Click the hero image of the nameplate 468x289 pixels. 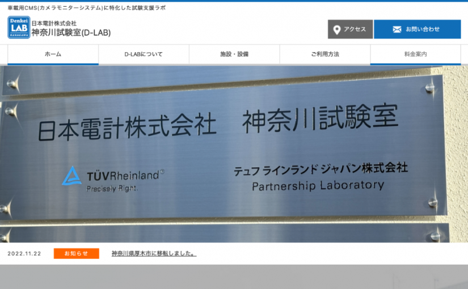point(234,154)
